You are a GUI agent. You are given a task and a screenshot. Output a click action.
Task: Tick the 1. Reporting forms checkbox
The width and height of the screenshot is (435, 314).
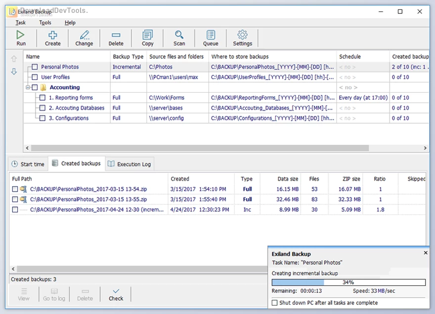pos(43,98)
